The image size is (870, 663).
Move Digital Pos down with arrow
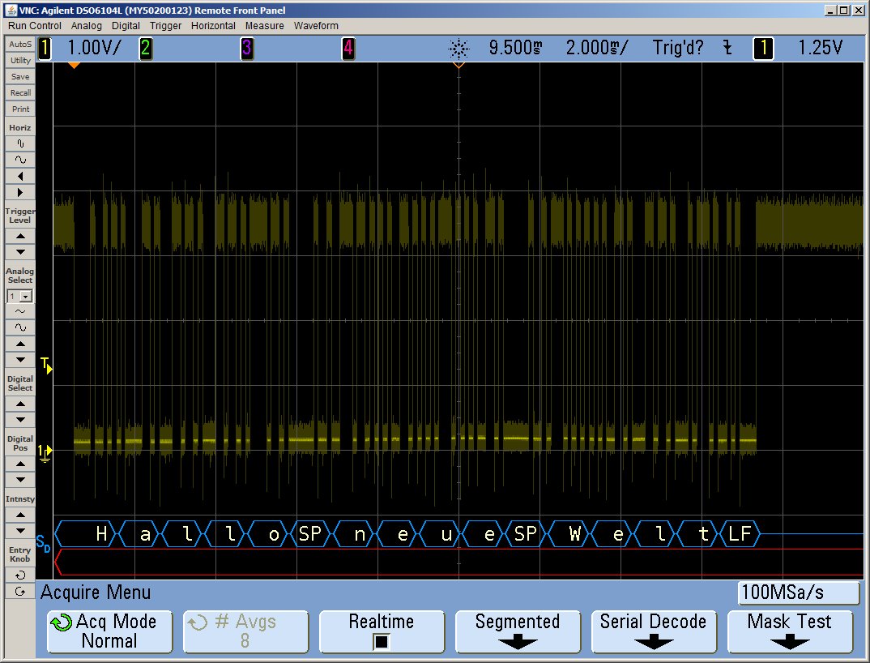point(20,479)
